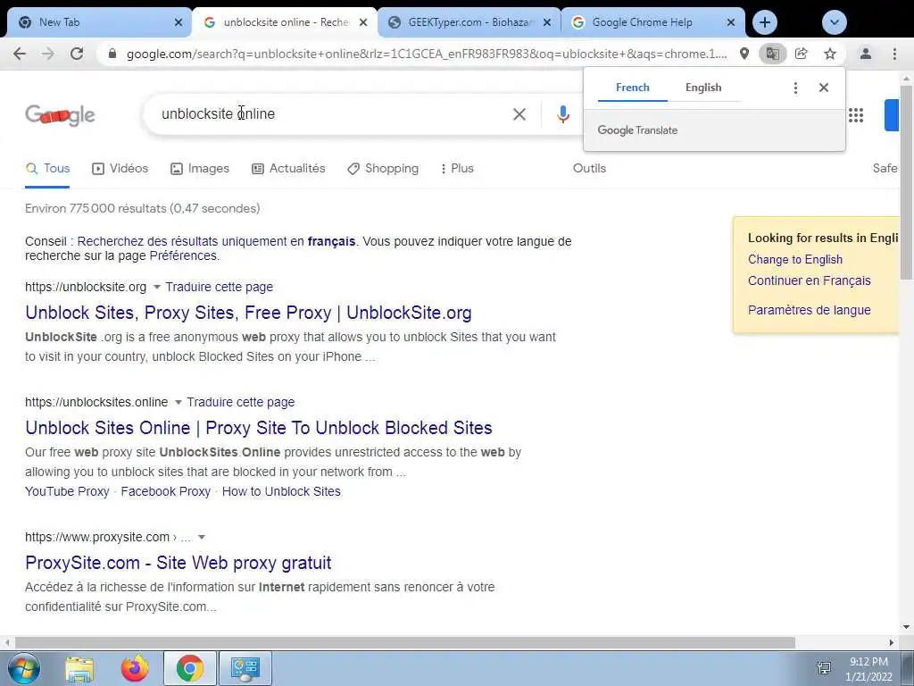Close the Google Translate popup

point(824,88)
